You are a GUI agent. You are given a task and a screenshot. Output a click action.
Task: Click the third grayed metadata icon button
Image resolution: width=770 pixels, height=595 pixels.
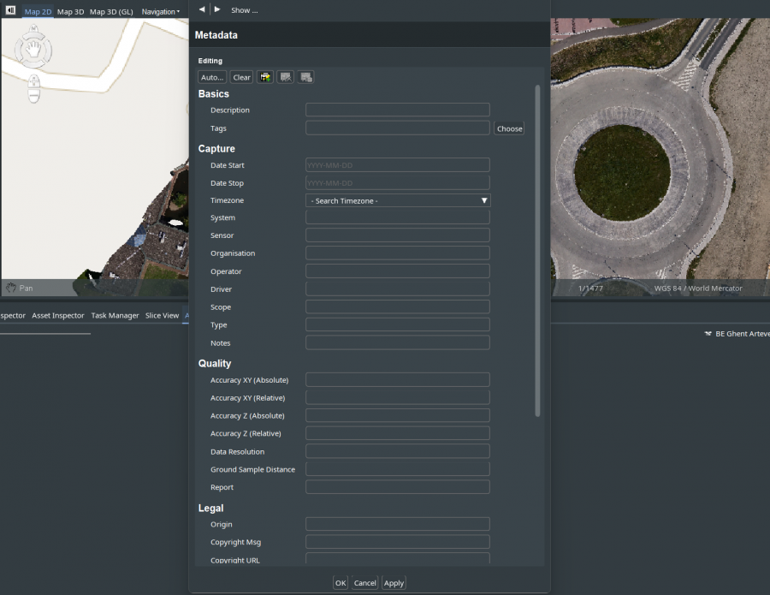(x=306, y=77)
